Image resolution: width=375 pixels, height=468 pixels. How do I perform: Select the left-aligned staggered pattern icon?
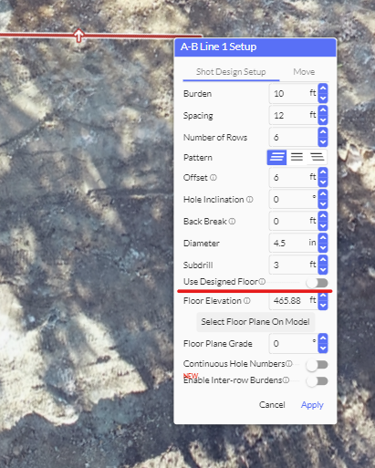[276, 157]
